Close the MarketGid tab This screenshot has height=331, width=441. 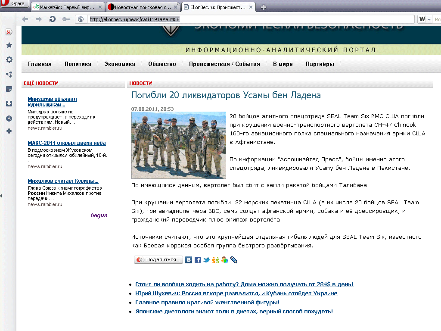point(100,7)
